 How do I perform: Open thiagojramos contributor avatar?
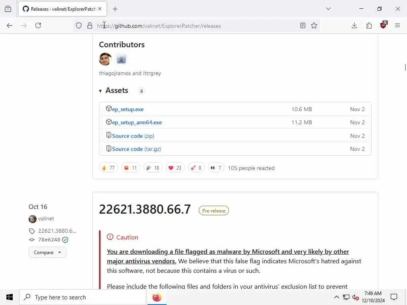coord(105,59)
